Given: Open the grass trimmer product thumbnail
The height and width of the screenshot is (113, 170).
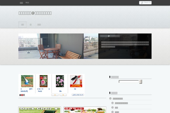Looking at the screenshot, I should coord(27,81).
